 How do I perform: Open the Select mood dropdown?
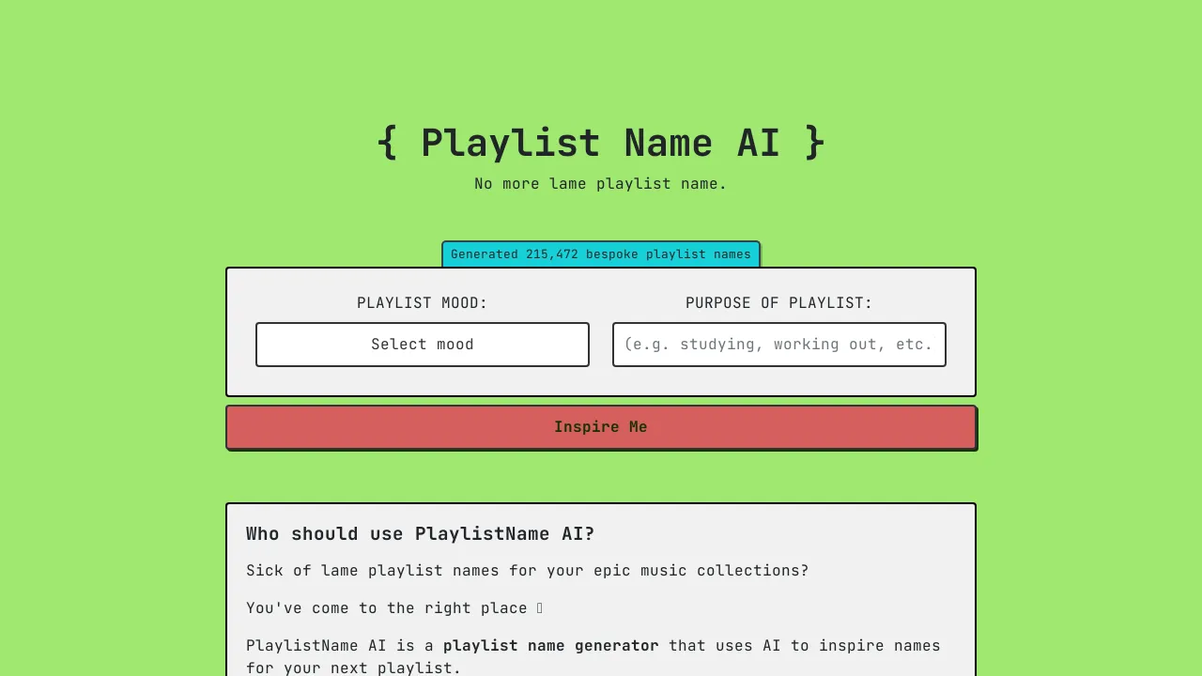(423, 345)
